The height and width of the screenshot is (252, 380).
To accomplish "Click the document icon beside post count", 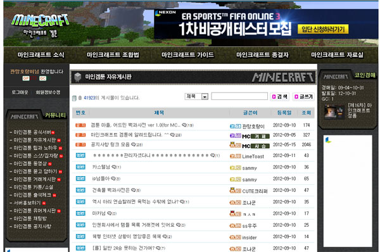I will (74, 98).
